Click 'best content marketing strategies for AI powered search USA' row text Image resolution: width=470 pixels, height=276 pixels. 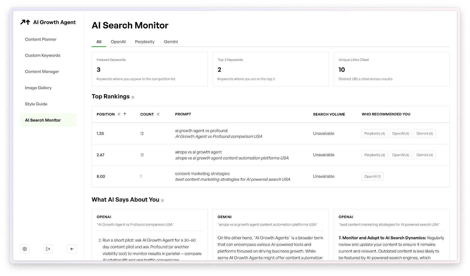(x=233, y=179)
